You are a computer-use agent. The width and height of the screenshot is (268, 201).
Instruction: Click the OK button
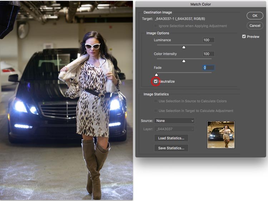(255, 16)
